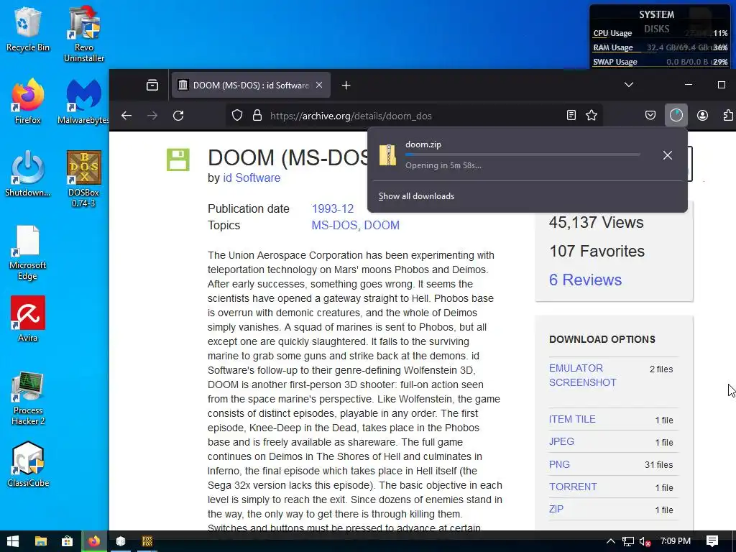Open the DOOM topic link

[x=382, y=225]
